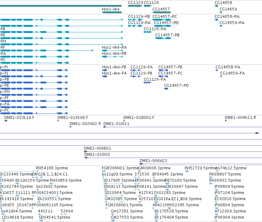Click BAC clone DME1-016I03
Image resolution: width=262 pixels, height=222 pixels.
click(x=97, y=155)
